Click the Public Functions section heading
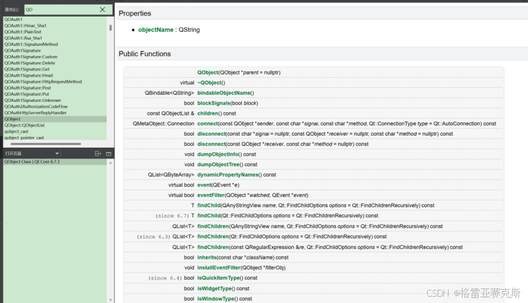Image resolution: width=528 pixels, height=303 pixels. click(x=145, y=54)
